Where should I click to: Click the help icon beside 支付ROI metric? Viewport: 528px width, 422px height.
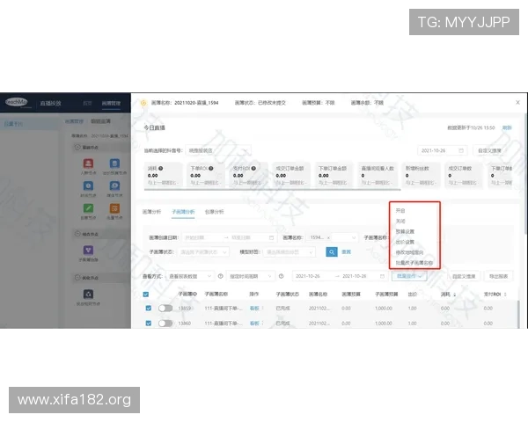pos(253,168)
